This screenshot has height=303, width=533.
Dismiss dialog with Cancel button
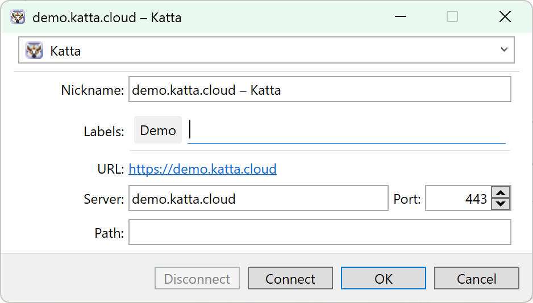[x=476, y=278]
